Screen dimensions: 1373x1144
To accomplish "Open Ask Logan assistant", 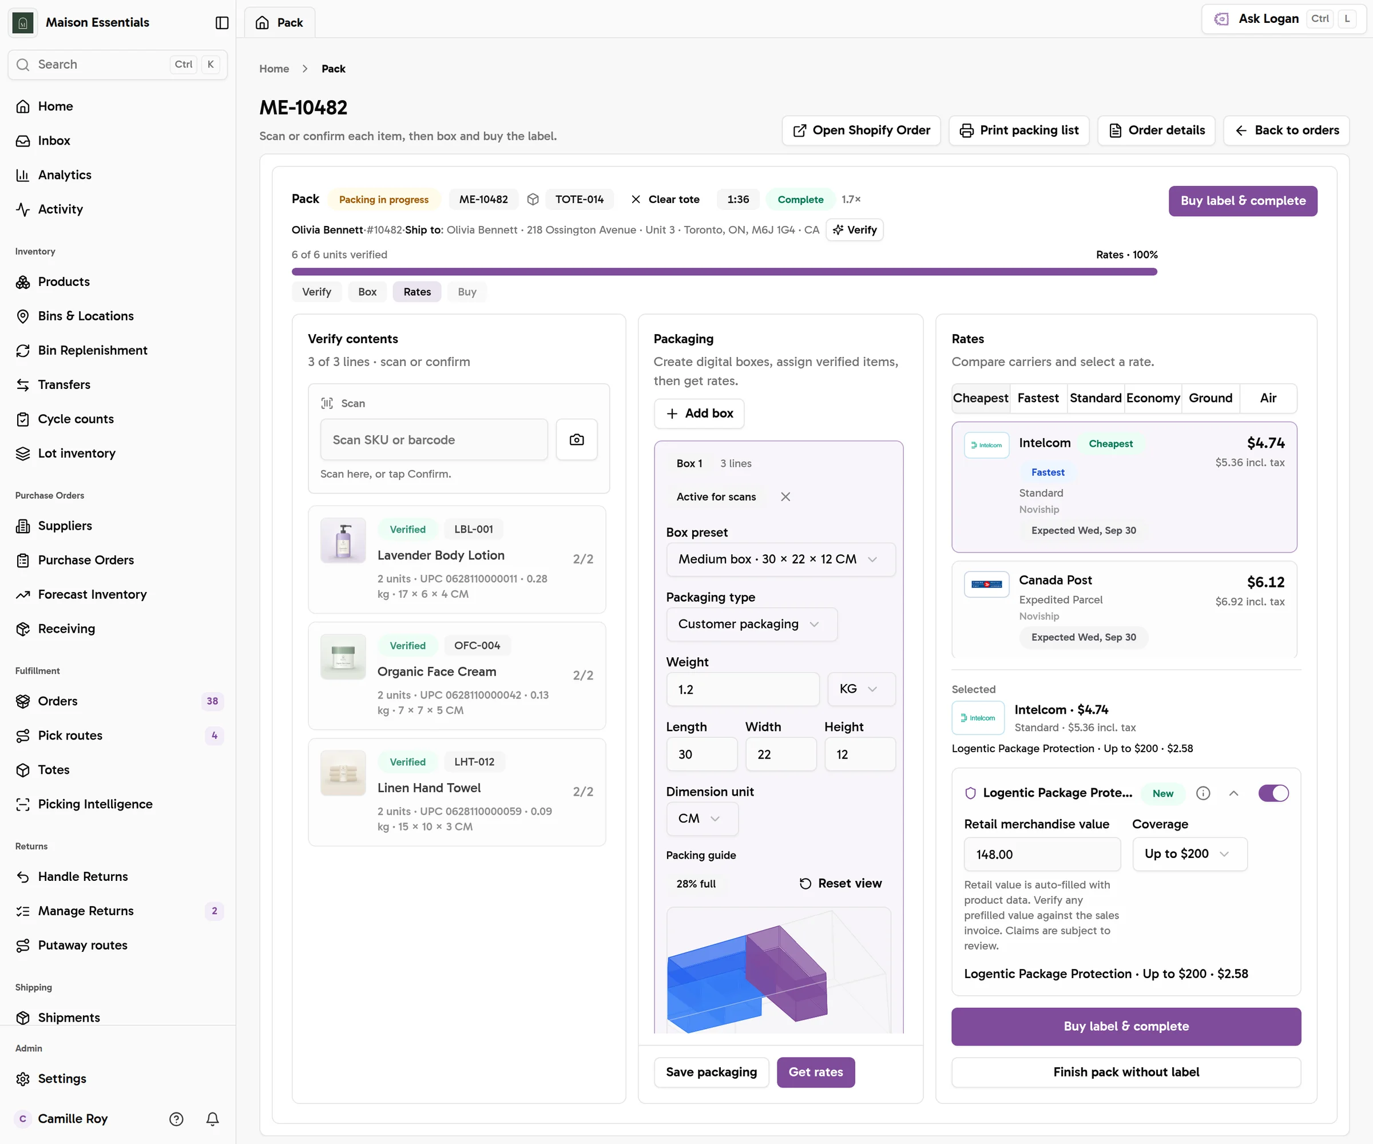I will click(x=1284, y=19).
